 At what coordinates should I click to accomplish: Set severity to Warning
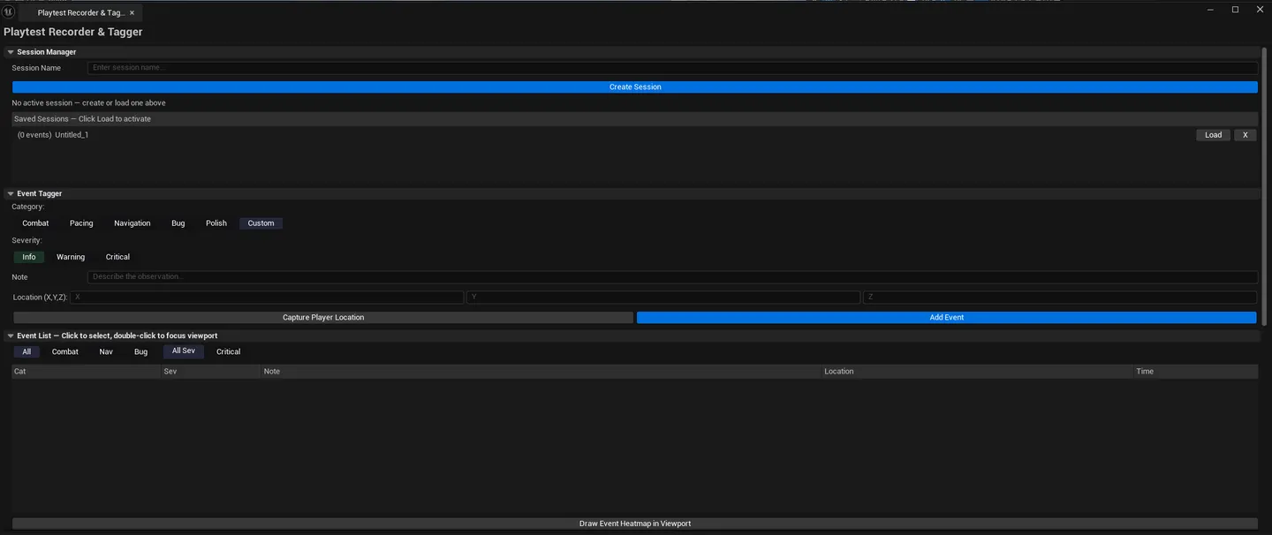[x=71, y=257]
